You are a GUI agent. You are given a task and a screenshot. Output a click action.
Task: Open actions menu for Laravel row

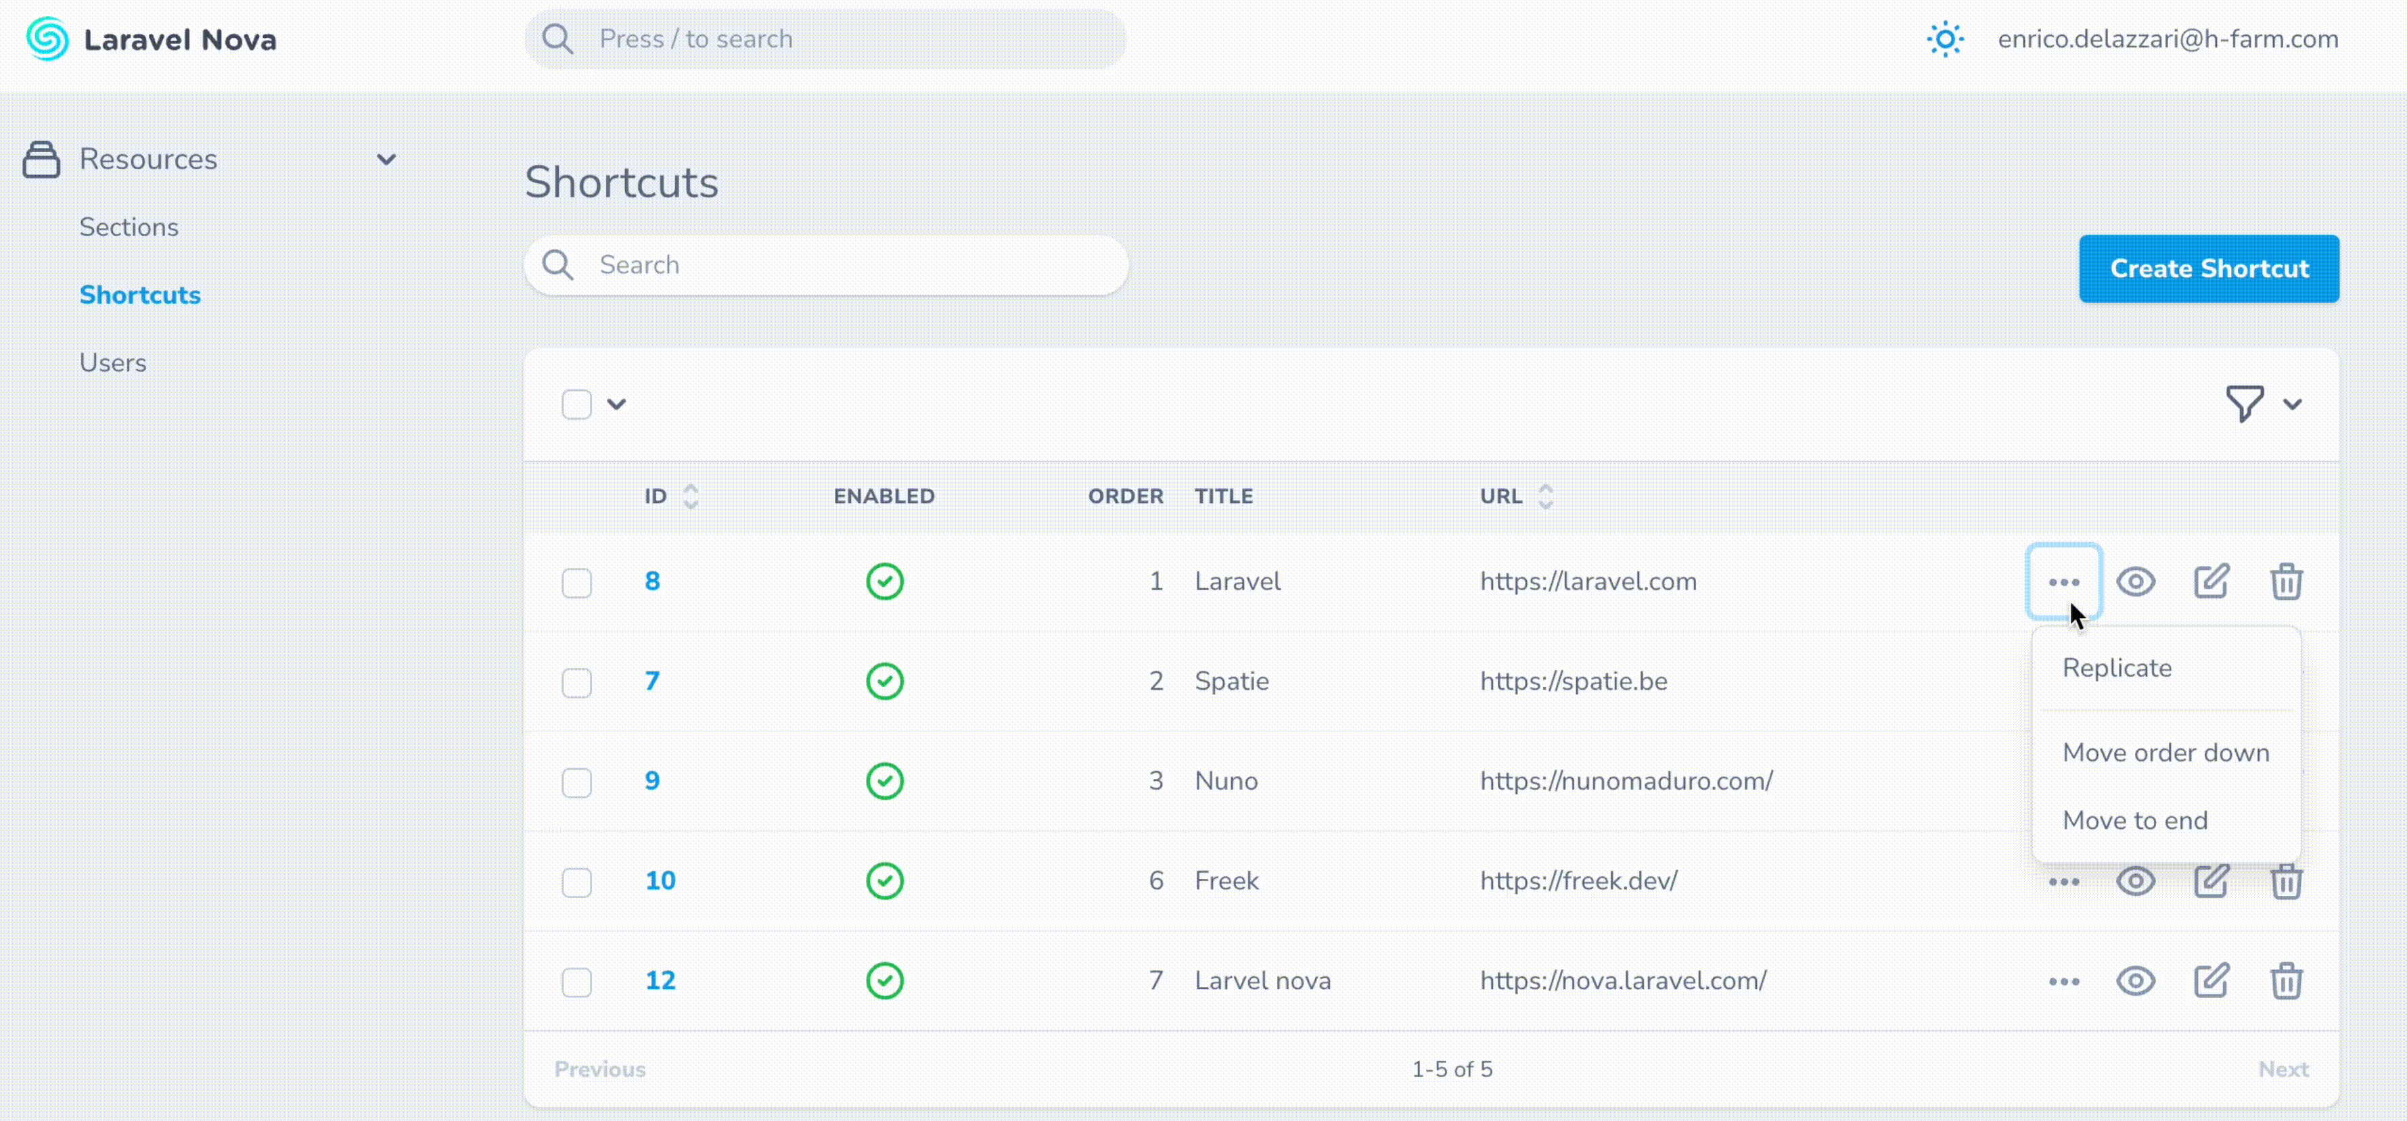point(2064,582)
